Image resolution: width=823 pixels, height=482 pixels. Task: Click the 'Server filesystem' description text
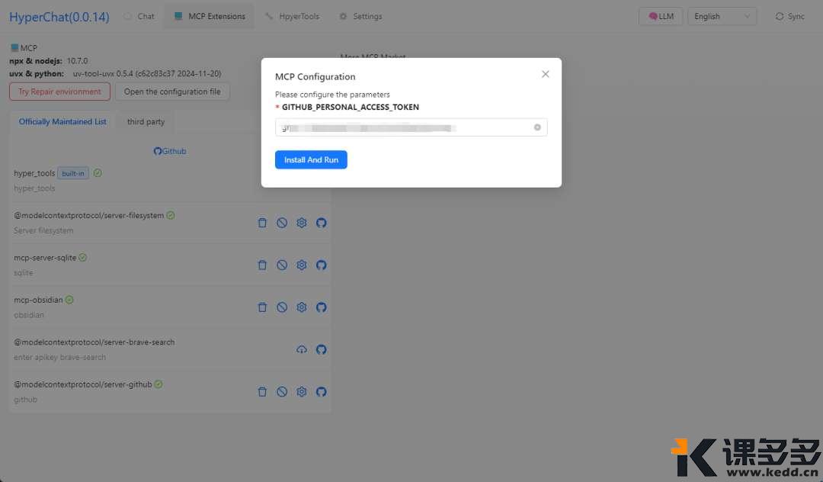(43, 230)
